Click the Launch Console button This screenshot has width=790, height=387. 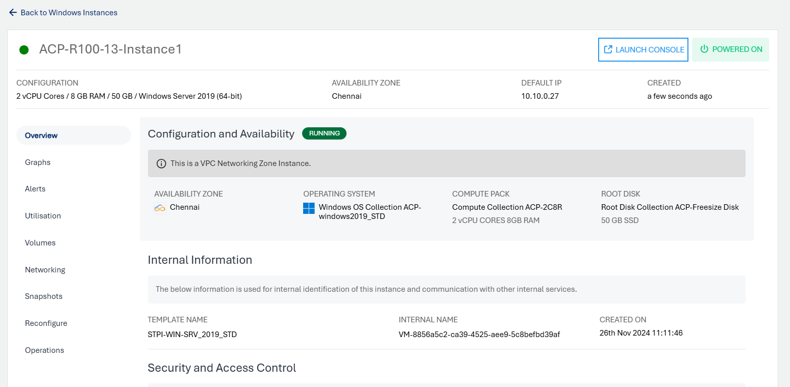click(643, 49)
